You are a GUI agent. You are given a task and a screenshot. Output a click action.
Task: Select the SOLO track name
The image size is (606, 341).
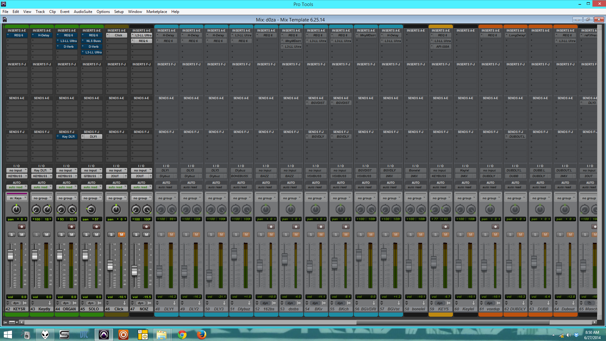[x=94, y=309]
